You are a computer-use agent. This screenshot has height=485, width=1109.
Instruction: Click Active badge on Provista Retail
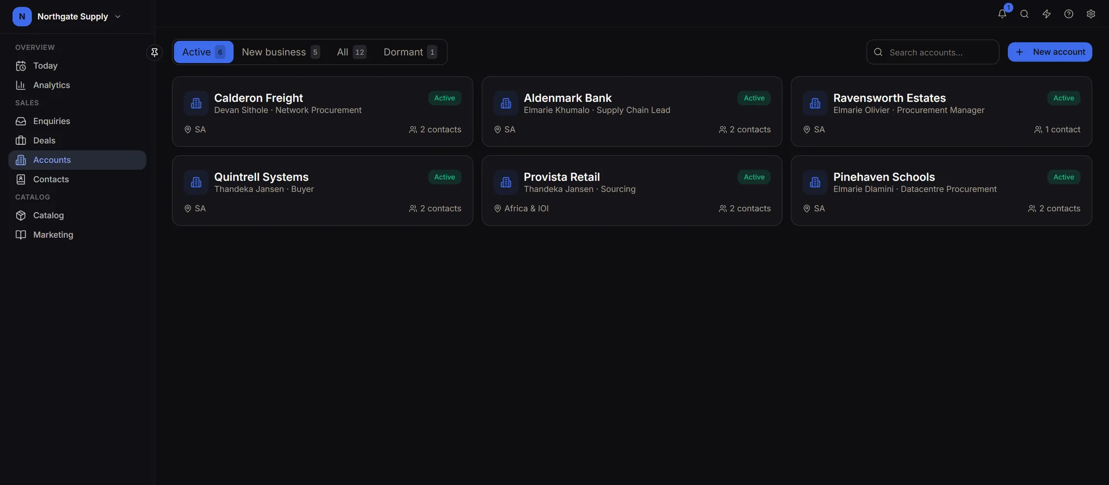tap(754, 177)
